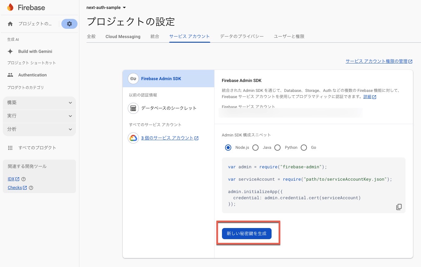Click the Authentication people icon
This screenshot has width=421, height=267.
10,75
